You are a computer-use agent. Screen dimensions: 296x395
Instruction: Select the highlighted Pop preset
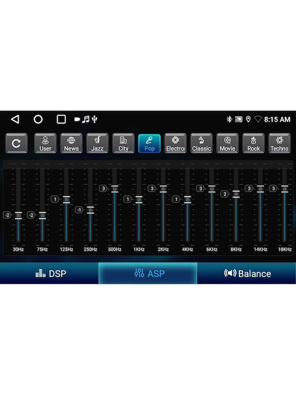coord(149,143)
